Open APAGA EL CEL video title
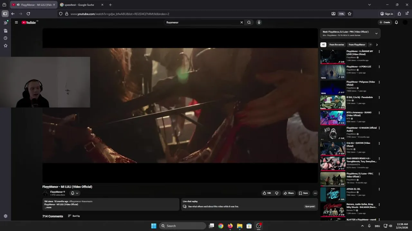The image size is (412, 231). (x=353, y=189)
